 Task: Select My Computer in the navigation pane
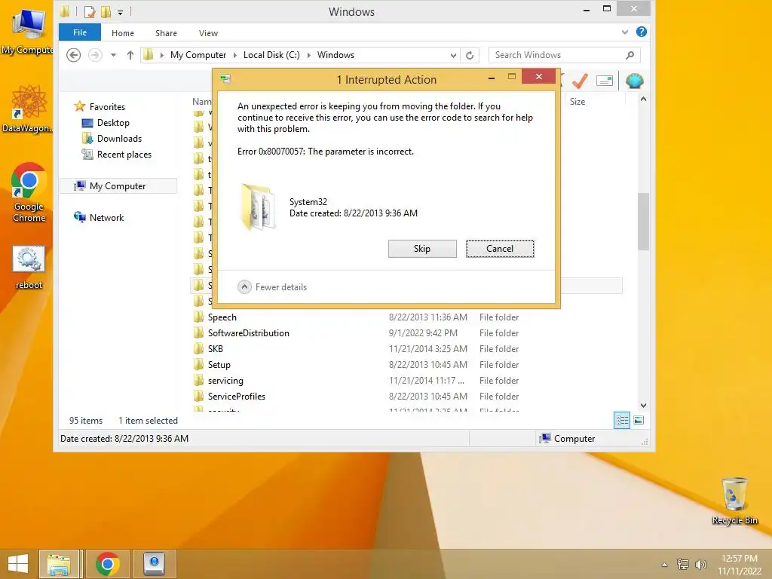[118, 186]
